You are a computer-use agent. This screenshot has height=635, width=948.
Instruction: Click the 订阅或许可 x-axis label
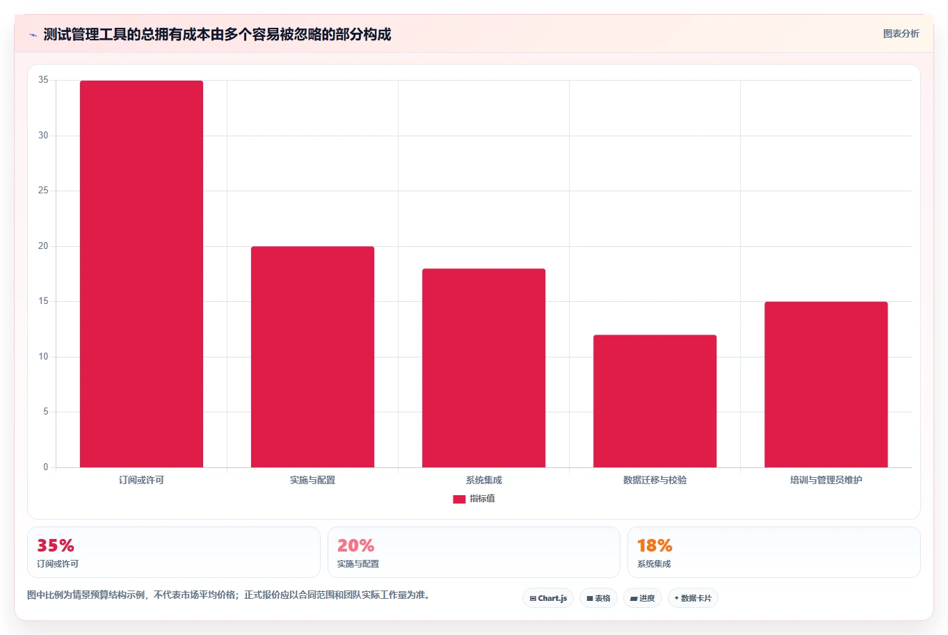click(141, 480)
